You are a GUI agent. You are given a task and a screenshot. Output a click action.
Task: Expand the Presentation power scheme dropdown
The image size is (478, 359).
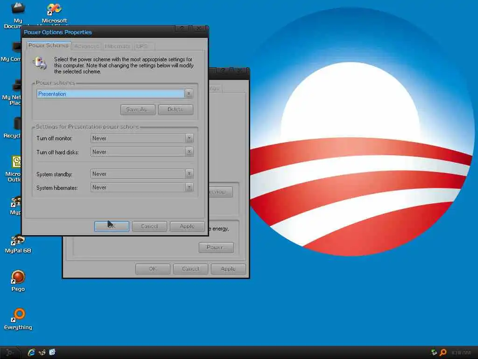coord(189,93)
